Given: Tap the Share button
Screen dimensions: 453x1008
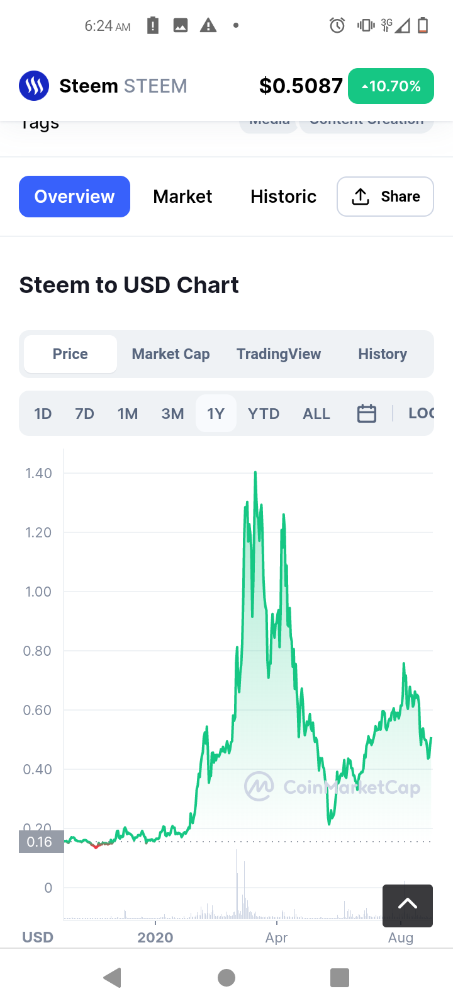Looking at the screenshot, I should [x=385, y=197].
